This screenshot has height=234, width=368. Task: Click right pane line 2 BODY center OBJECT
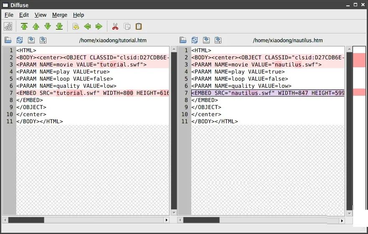coord(268,58)
